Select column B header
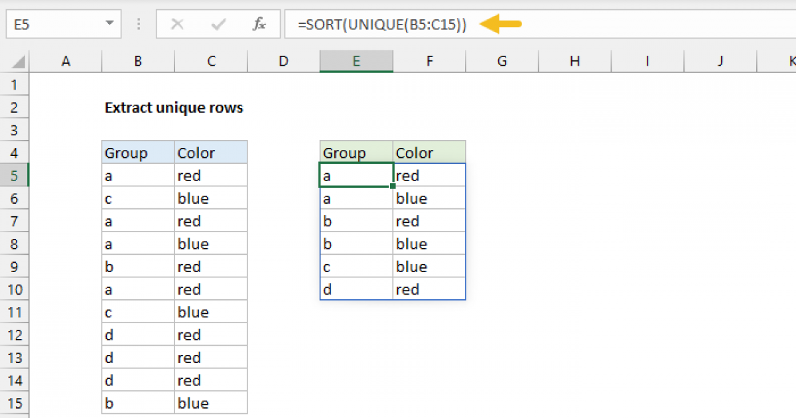The image size is (796, 418). click(x=137, y=60)
